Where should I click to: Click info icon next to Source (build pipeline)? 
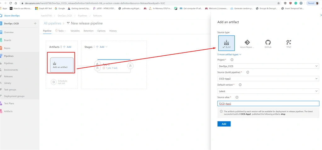[x=248, y=72]
